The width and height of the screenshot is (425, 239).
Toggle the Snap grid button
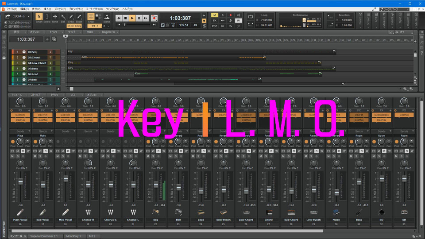91,17
